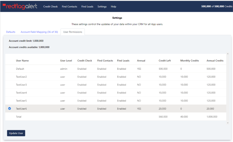Click the 560,000 total Credit Left
The image size is (233, 142).
click(x=163, y=117)
